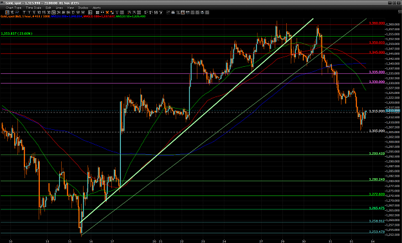The image size is (402, 243).
Task: Select the D daily timeframe
Action: 73,12
